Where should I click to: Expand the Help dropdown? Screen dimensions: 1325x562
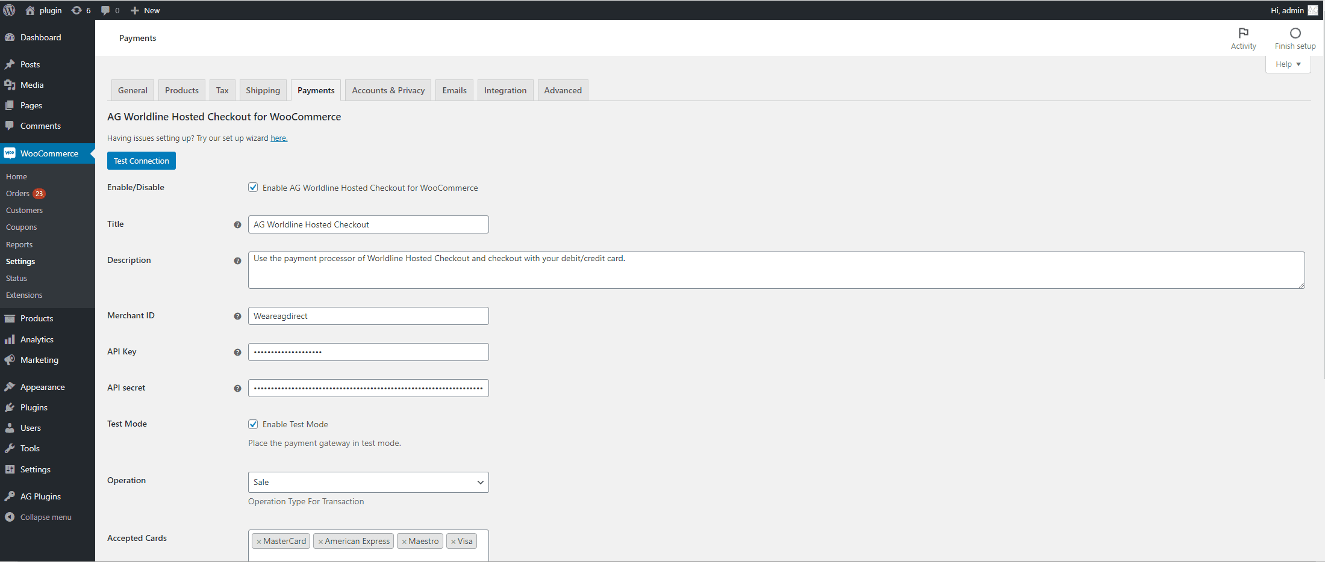1288,64
